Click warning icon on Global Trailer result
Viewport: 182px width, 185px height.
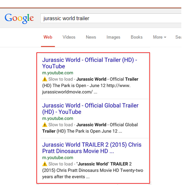(x=45, y=125)
